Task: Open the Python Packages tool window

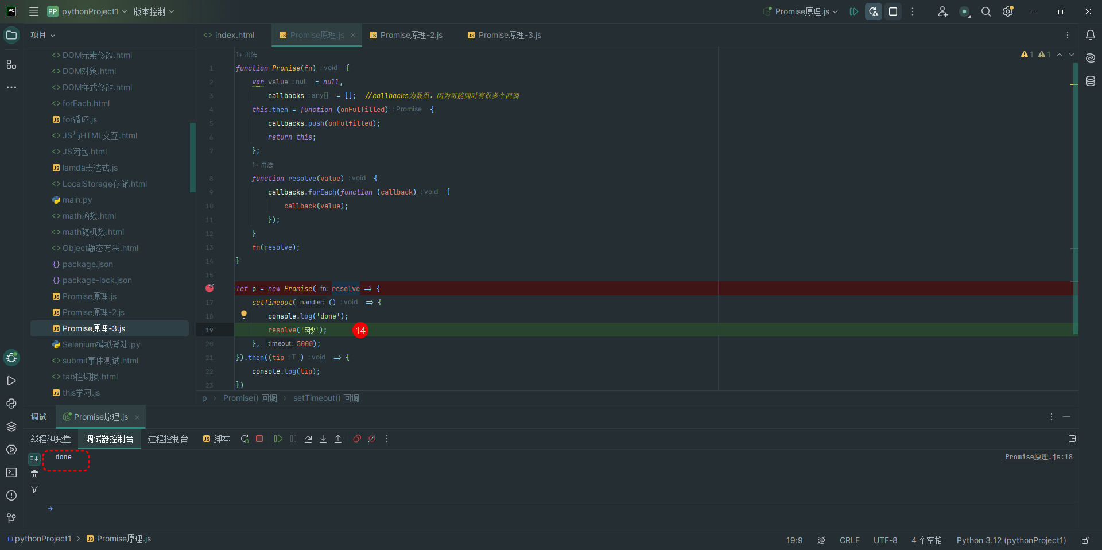Action: click(11, 404)
